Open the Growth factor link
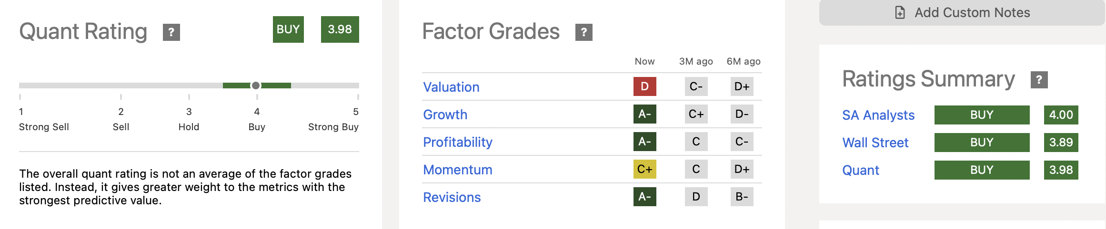The image size is (1106, 229). tap(445, 114)
